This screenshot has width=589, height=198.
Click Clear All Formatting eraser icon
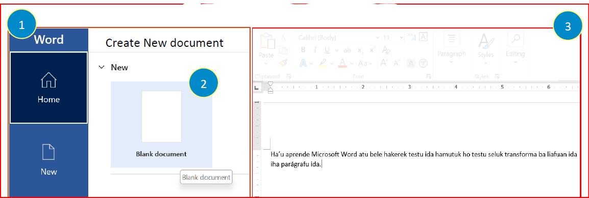point(386,50)
